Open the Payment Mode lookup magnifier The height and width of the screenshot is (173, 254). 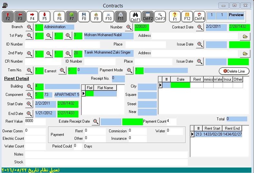[129, 70]
